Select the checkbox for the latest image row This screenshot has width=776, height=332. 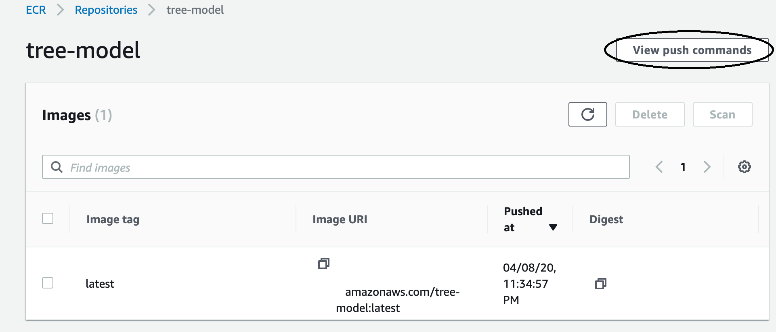click(x=48, y=283)
